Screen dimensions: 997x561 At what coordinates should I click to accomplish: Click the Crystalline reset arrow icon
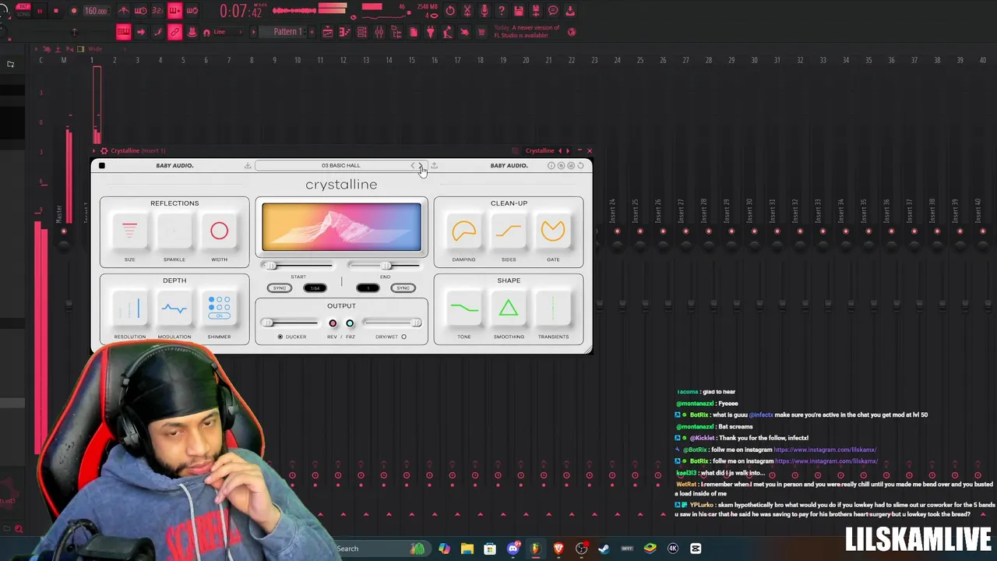(580, 165)
